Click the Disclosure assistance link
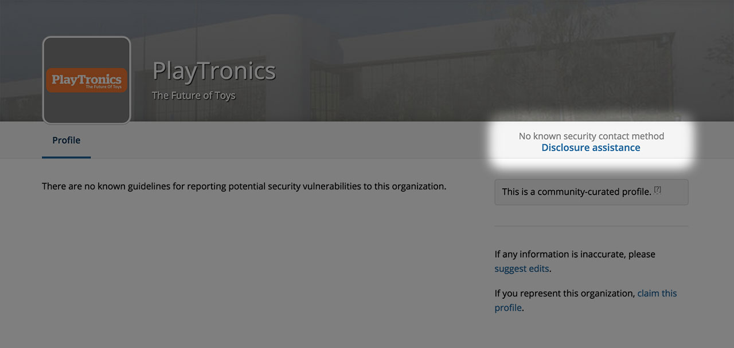Screen dimensions: 734x348 point(591,148)
